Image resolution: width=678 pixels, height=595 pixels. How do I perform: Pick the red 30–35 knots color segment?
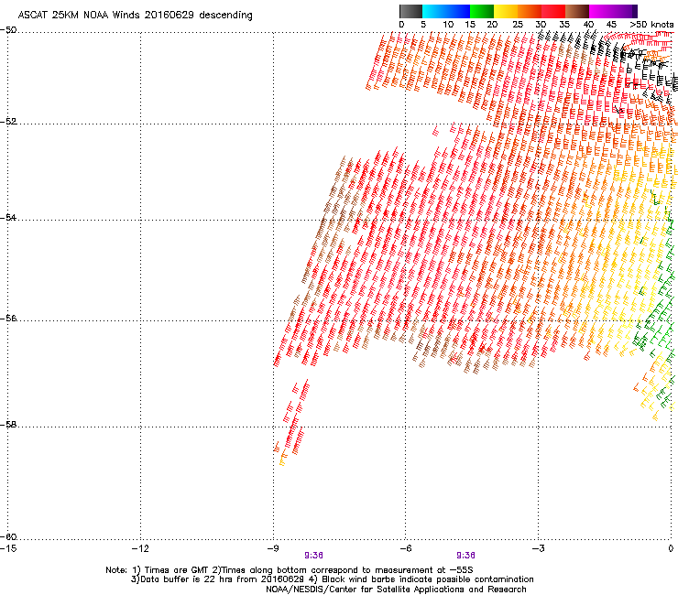[x=553, y=11]
